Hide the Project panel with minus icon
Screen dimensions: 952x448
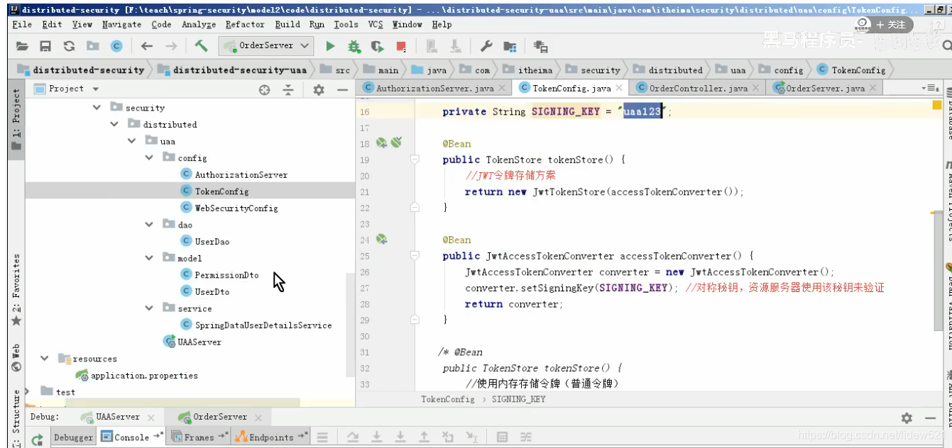tap(342, 89)
